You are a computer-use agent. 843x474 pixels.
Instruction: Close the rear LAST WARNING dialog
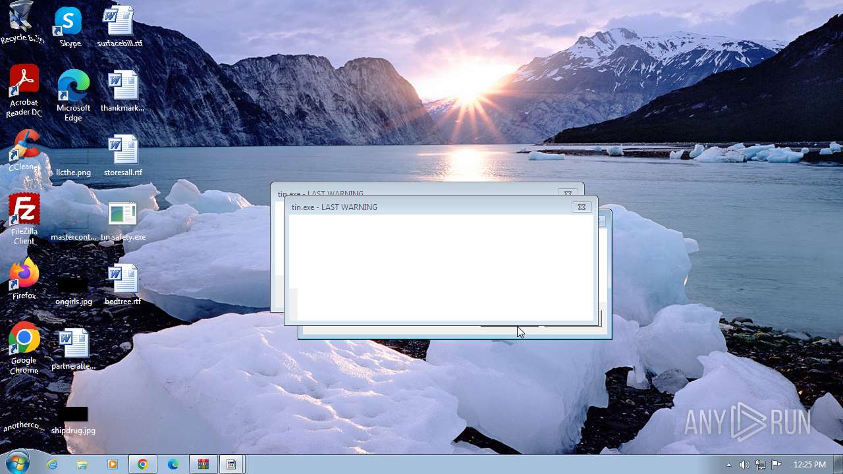coord(568,193)
